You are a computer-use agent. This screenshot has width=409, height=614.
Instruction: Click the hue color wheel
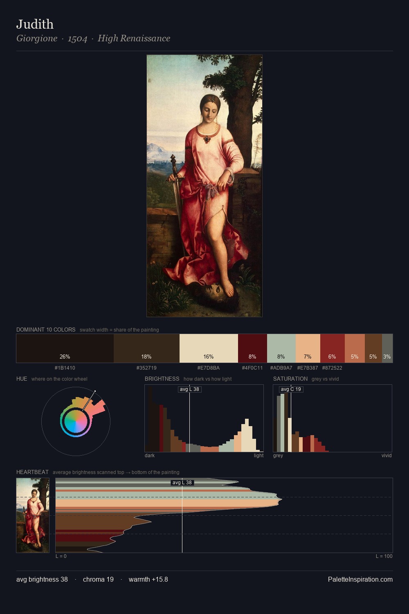(x=76, y=421)
